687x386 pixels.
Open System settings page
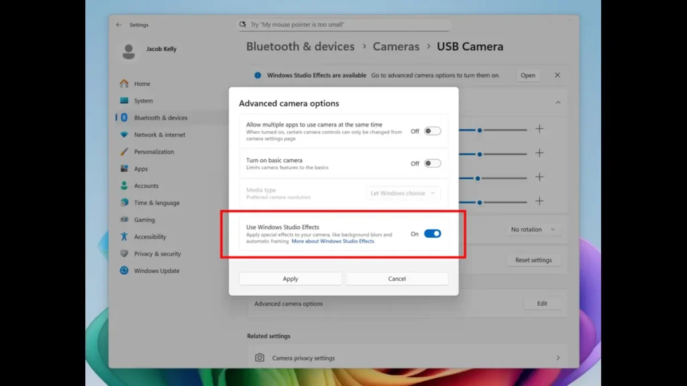[144, 101]
